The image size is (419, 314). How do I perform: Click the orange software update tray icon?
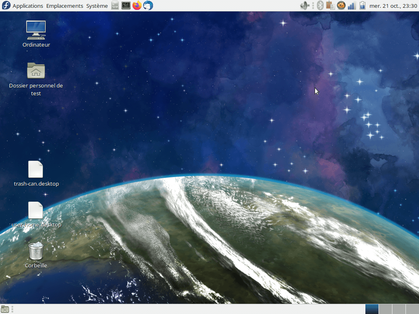[341, 6]
